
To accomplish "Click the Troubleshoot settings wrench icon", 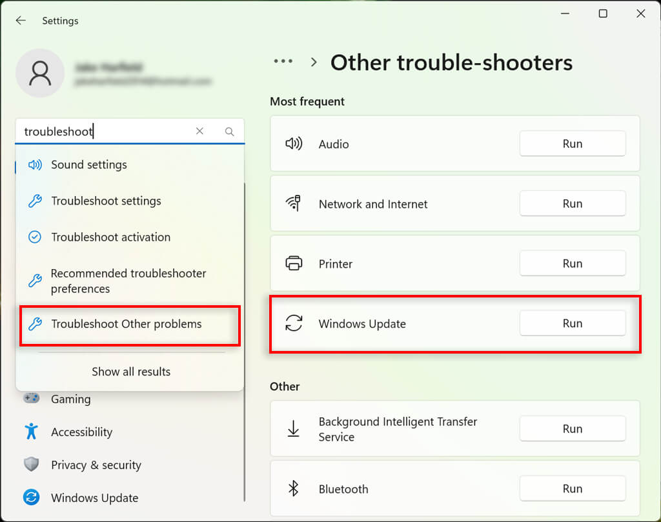I will [x=35, y=201].
